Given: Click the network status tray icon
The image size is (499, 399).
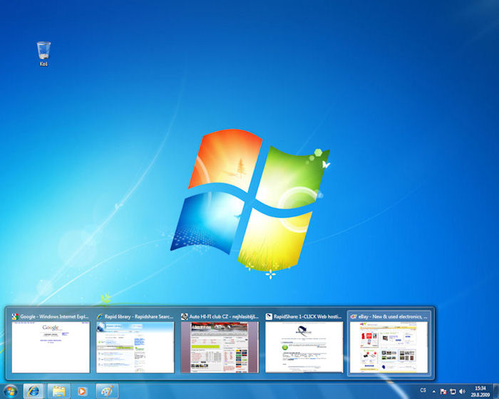Looking at the screenshot, I should (x=453, y=391).
